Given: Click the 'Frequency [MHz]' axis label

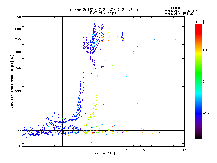Looking at the screenshot, I should 103,153.
